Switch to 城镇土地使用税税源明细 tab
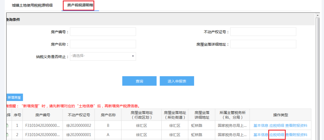This screenshot has width=324, height=140. pos(32,5)
